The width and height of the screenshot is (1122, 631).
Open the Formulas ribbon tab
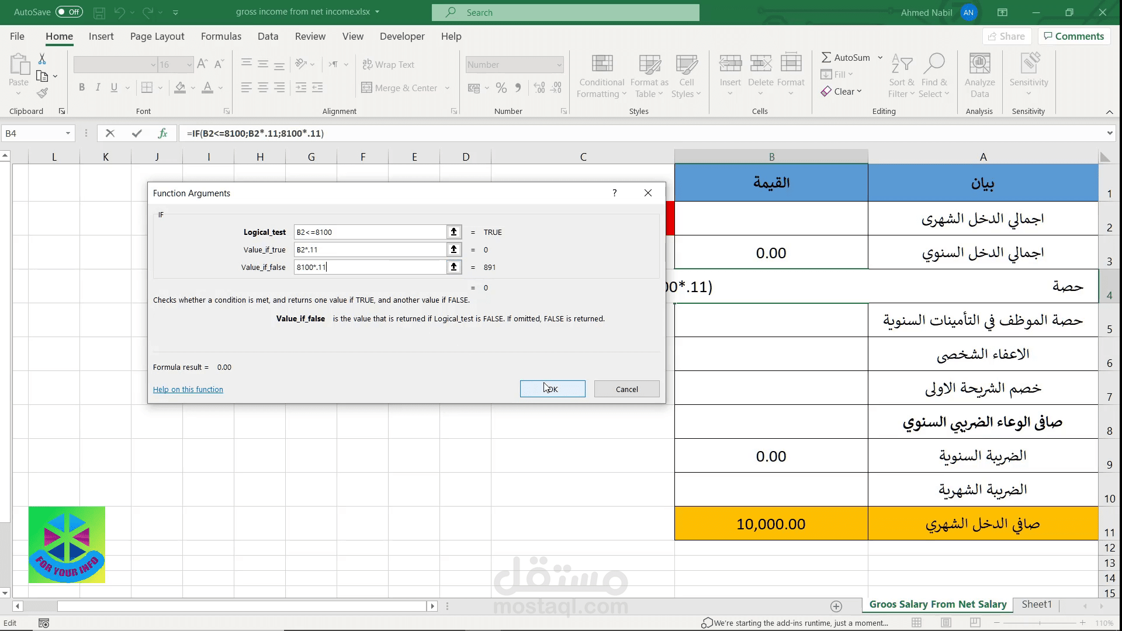coord(221,36)
